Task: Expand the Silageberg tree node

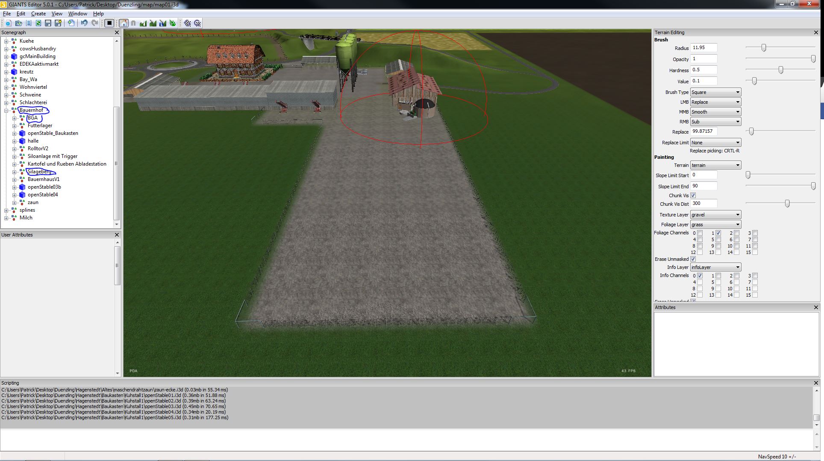Action: click(15, 172)
